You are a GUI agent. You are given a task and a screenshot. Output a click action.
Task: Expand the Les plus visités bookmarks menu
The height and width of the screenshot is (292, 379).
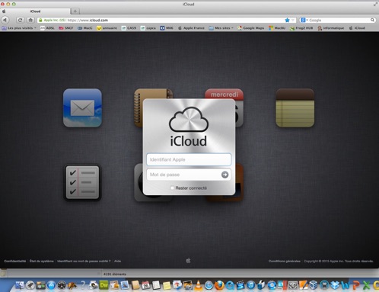(19, 28)
